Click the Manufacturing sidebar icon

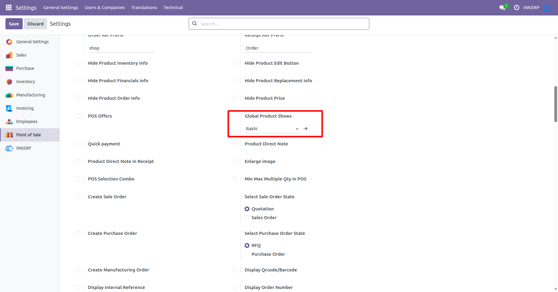(9, 95)
